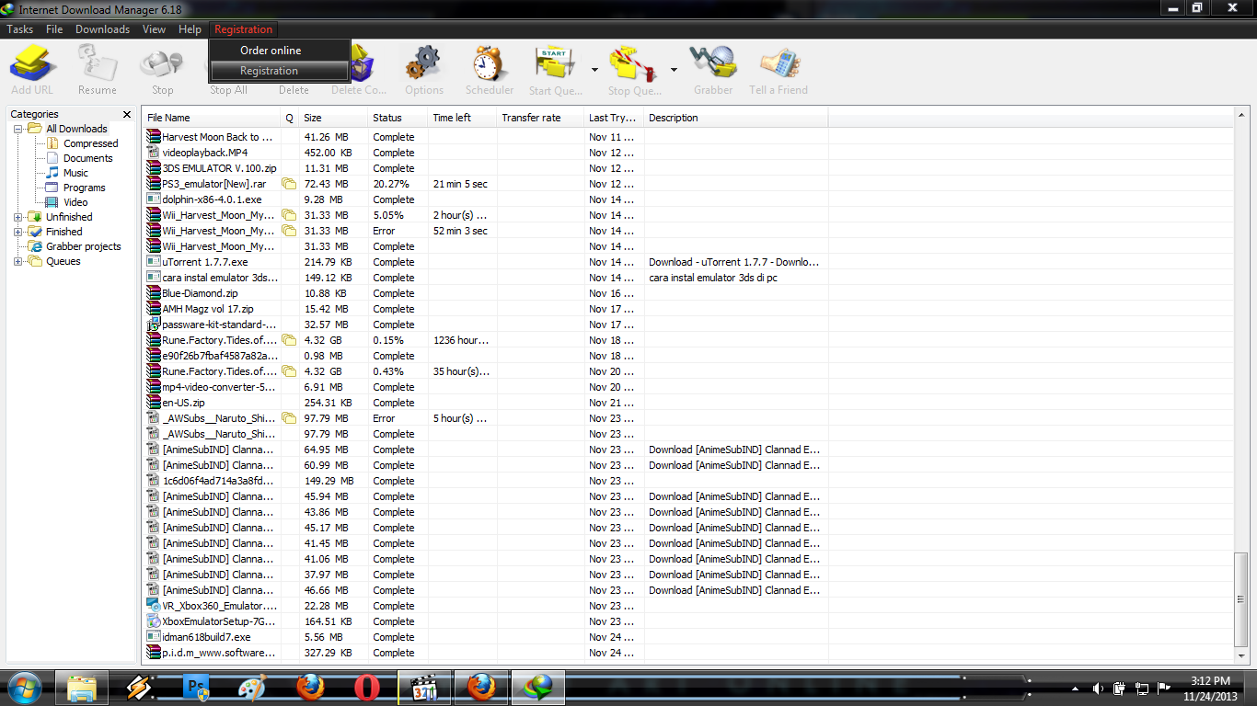
Task: Open the Help menu
Action: pyautogui.click(x=190, y=29)
